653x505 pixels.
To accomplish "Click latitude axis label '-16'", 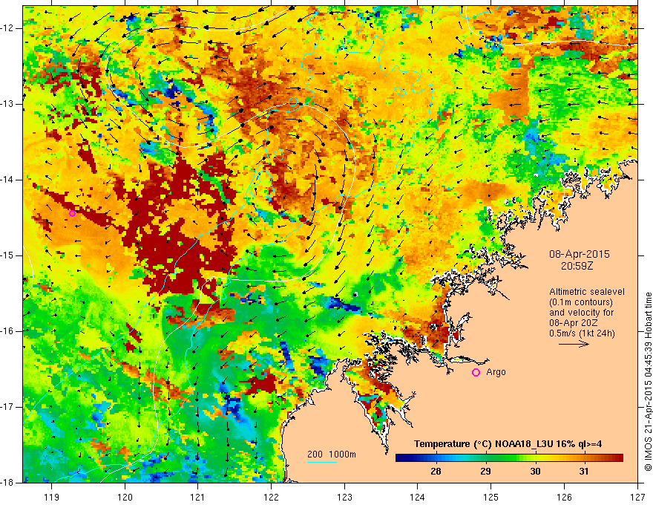I will click(7, 331).
